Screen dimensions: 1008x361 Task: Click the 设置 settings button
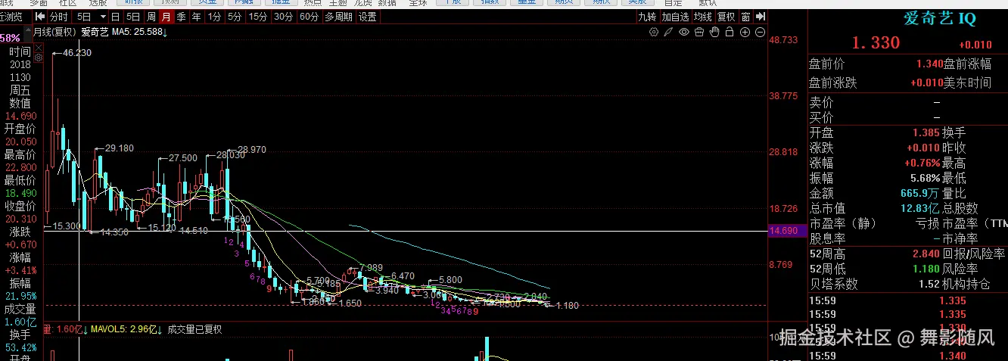coord(368,16)
